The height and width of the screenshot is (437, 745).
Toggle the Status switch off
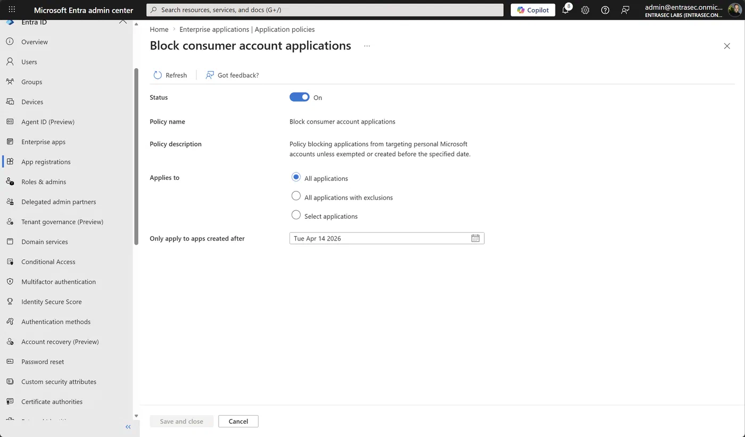(299, 97)
